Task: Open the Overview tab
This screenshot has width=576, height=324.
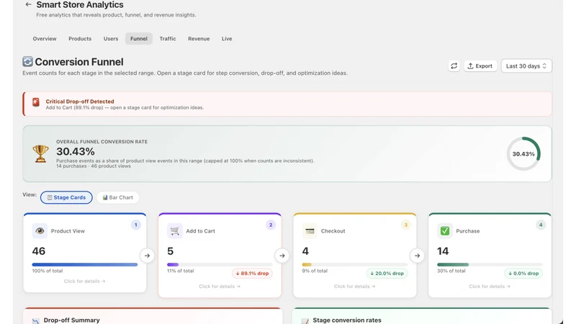Action: [x=45, y=39]
